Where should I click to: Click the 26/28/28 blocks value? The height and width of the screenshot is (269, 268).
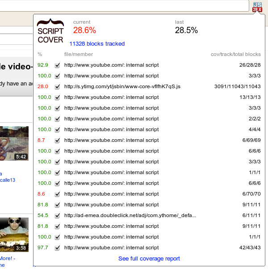tap(250, 65)
